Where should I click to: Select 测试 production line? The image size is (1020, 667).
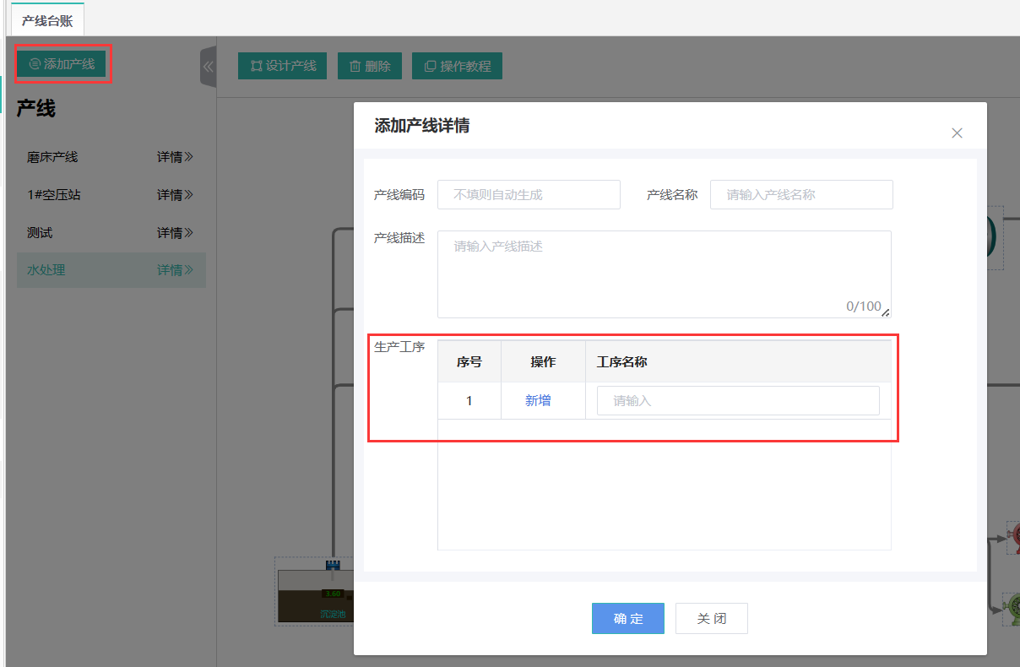tap(40, 233)
